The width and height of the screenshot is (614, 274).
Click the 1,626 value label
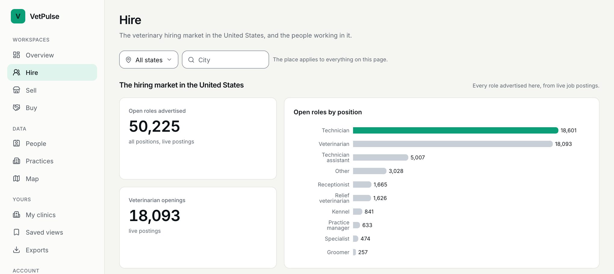point(380,198)
